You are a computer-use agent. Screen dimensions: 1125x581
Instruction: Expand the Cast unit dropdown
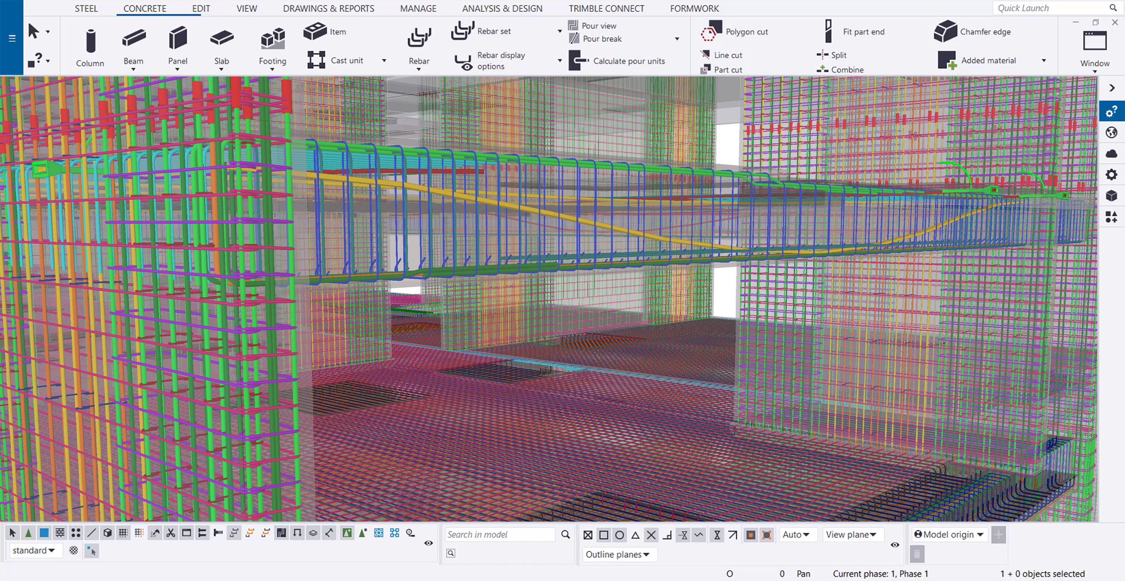[x=385, y=60]
